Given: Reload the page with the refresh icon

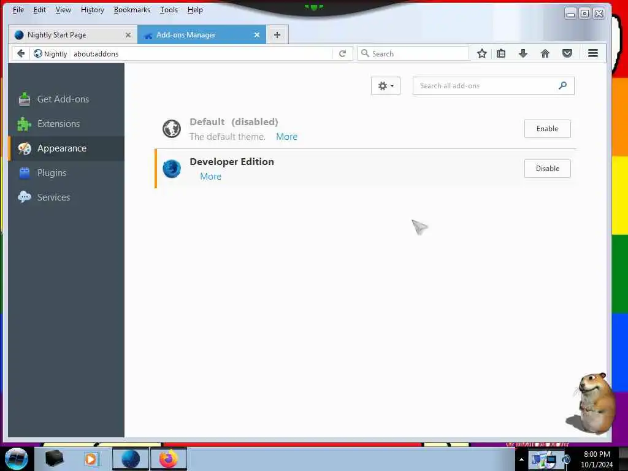Looking at the screenshot, I should coord(342,54).
